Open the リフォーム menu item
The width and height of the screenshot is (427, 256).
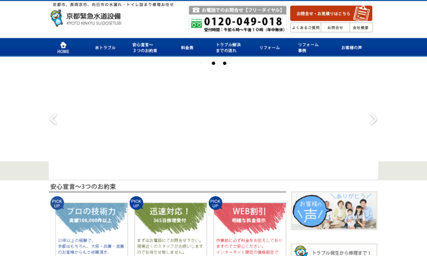[269, 48]
